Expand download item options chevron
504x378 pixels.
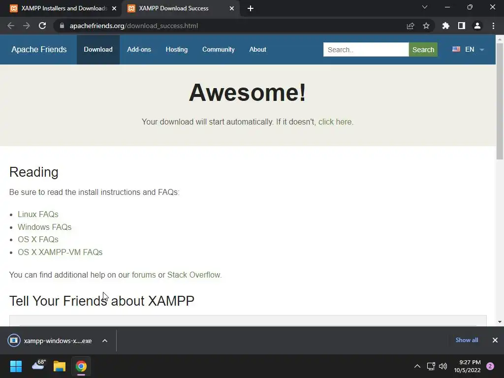click(105, 341)
